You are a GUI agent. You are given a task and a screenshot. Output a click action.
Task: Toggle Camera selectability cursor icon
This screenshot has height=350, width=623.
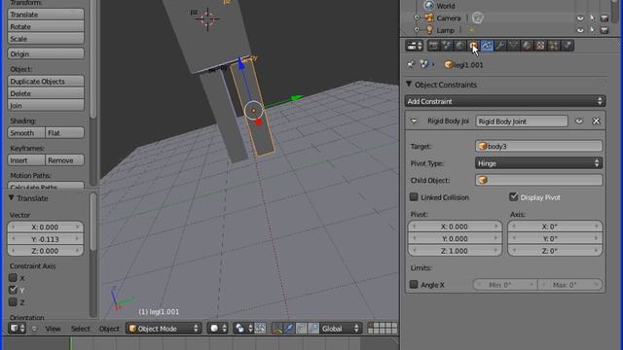[x=592, y=18]
